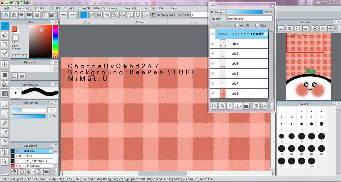This screenshot has height=182, width=341.
Task: Click the brush size 15 input field
Action: point(52,110)
